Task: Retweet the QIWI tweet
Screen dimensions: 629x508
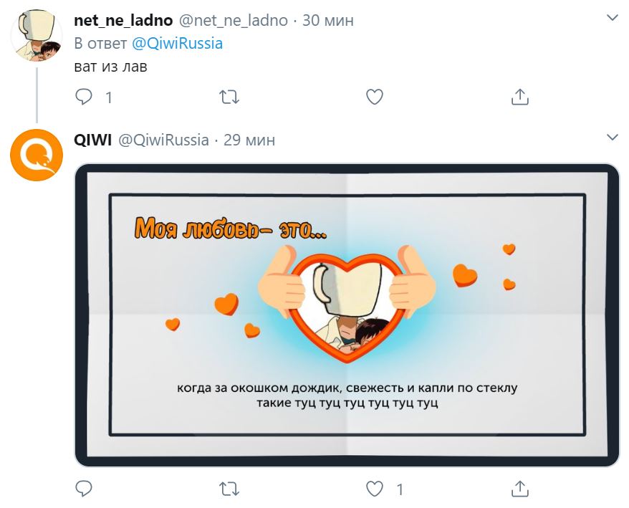Action: [229, 489]
